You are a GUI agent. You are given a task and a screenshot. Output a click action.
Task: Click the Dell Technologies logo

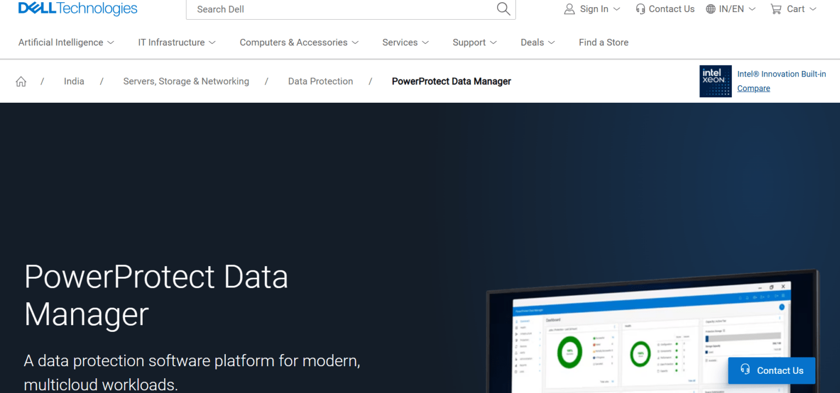click(77, 8)
